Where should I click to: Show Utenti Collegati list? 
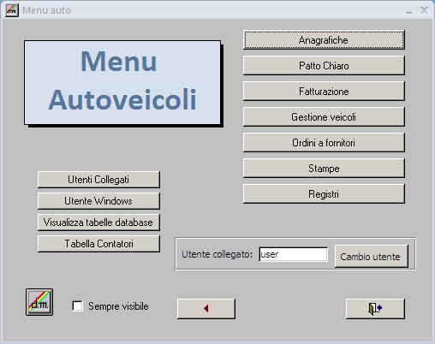click(x=98, y=180)
